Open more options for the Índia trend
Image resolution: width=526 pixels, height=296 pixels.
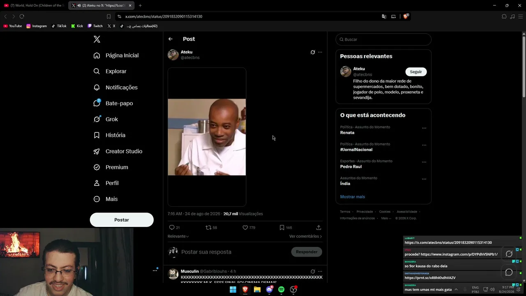(424, 179)
